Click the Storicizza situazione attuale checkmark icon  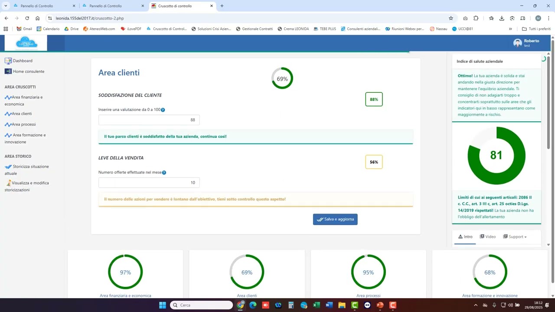click(8, 167)
